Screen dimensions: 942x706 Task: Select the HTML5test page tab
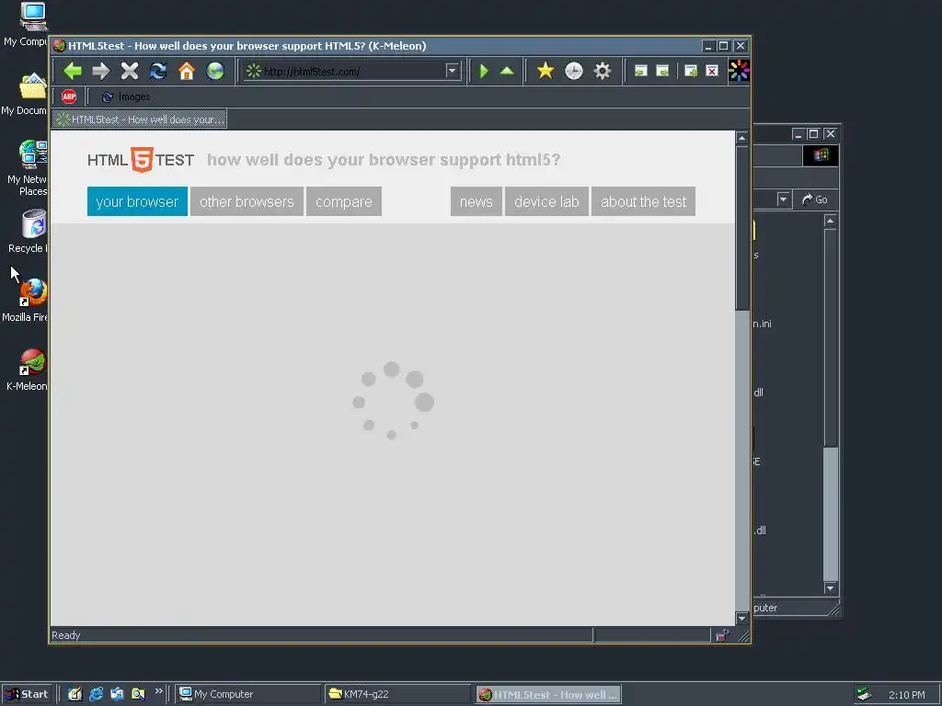click(140, 119)
